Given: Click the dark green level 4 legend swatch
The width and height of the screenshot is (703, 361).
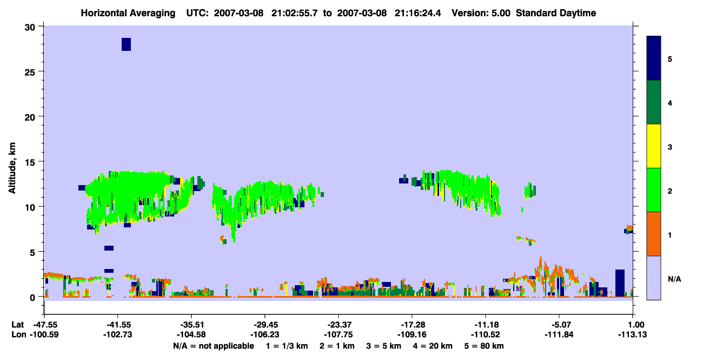Looking at the screenshot, I should click(654, 102).
